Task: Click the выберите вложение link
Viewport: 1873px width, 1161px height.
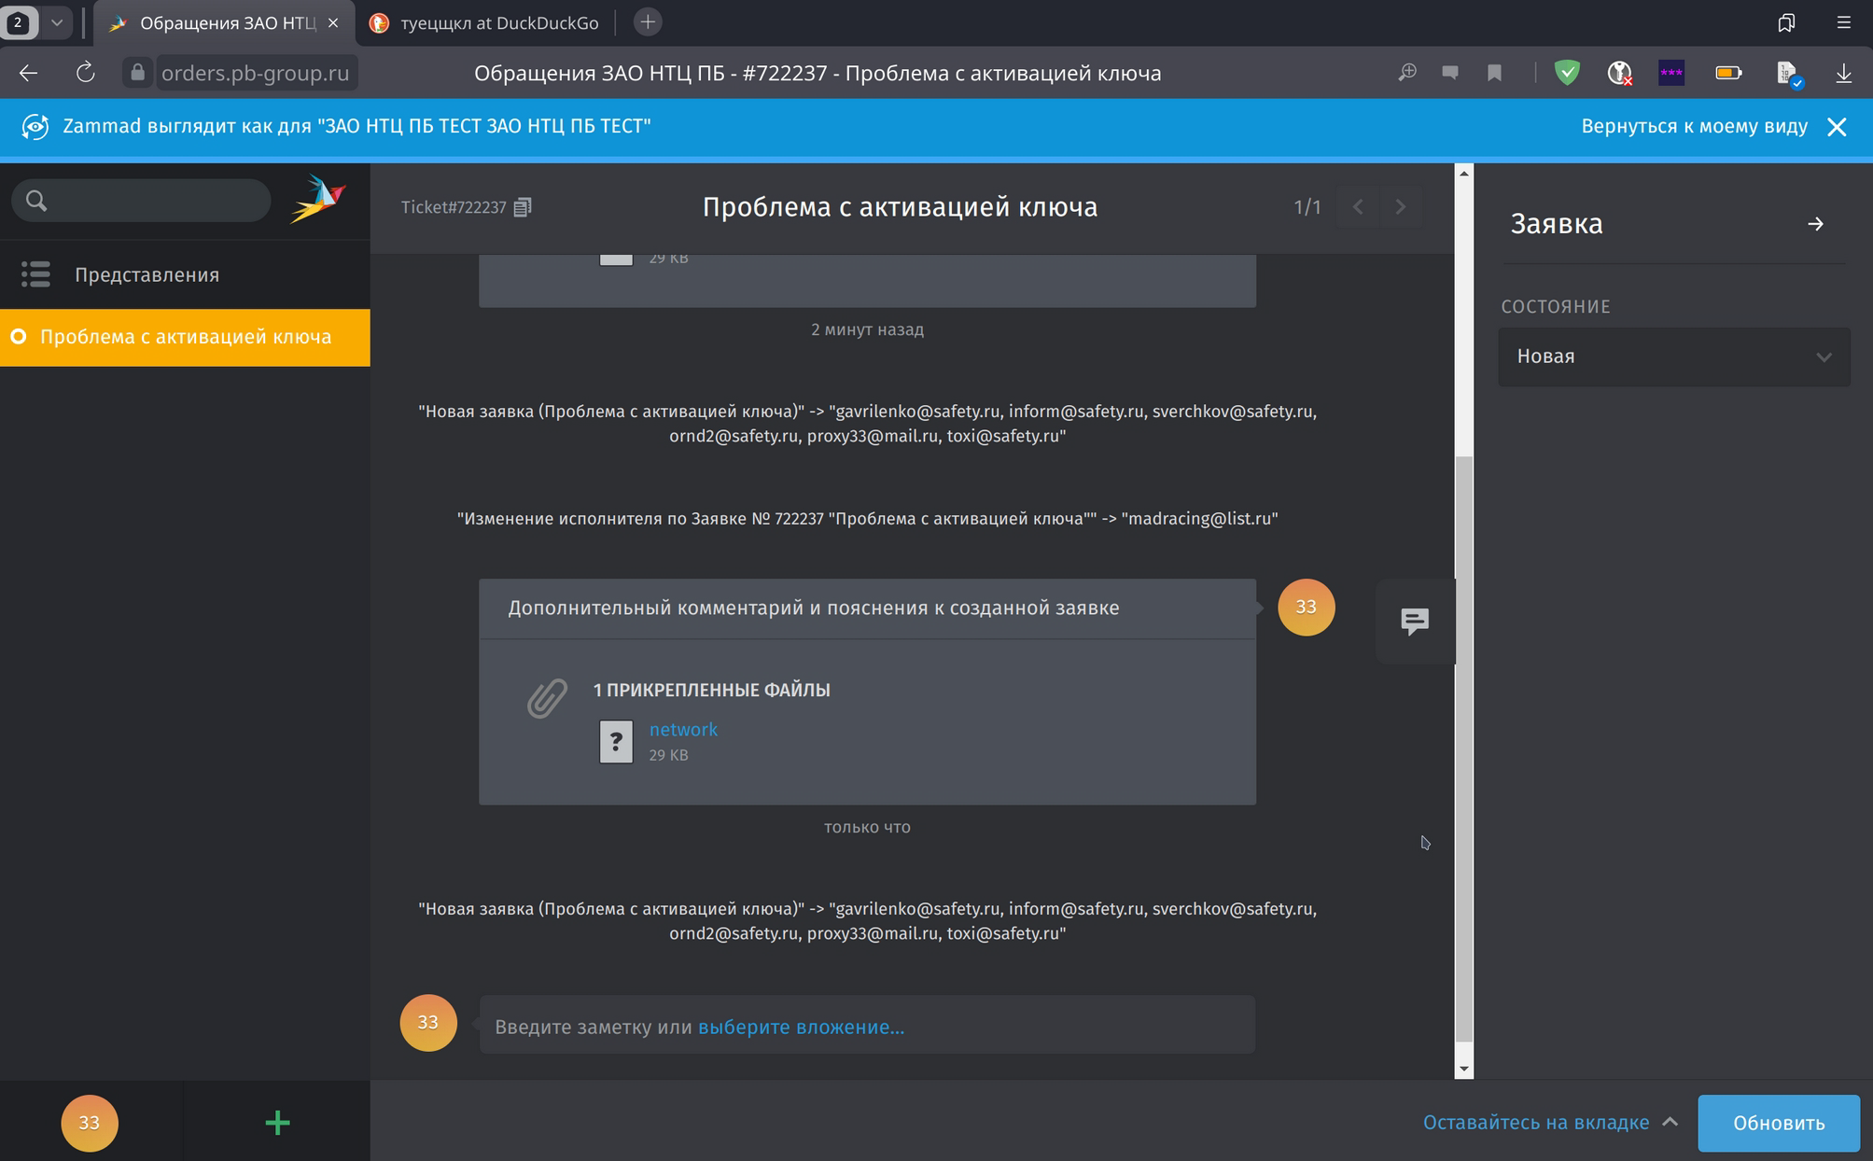Action: pyautogui.click(x=801, y=1027)
